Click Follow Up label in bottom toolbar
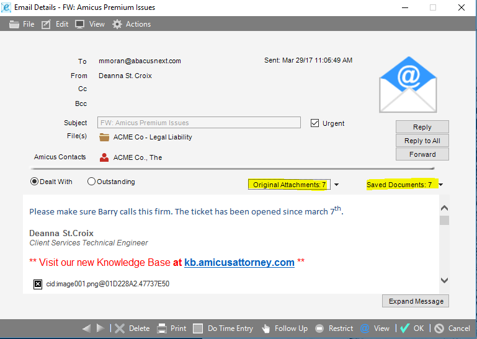Image resolution: width=477 pixels, height=339 pixels. (x=291, y=328)
